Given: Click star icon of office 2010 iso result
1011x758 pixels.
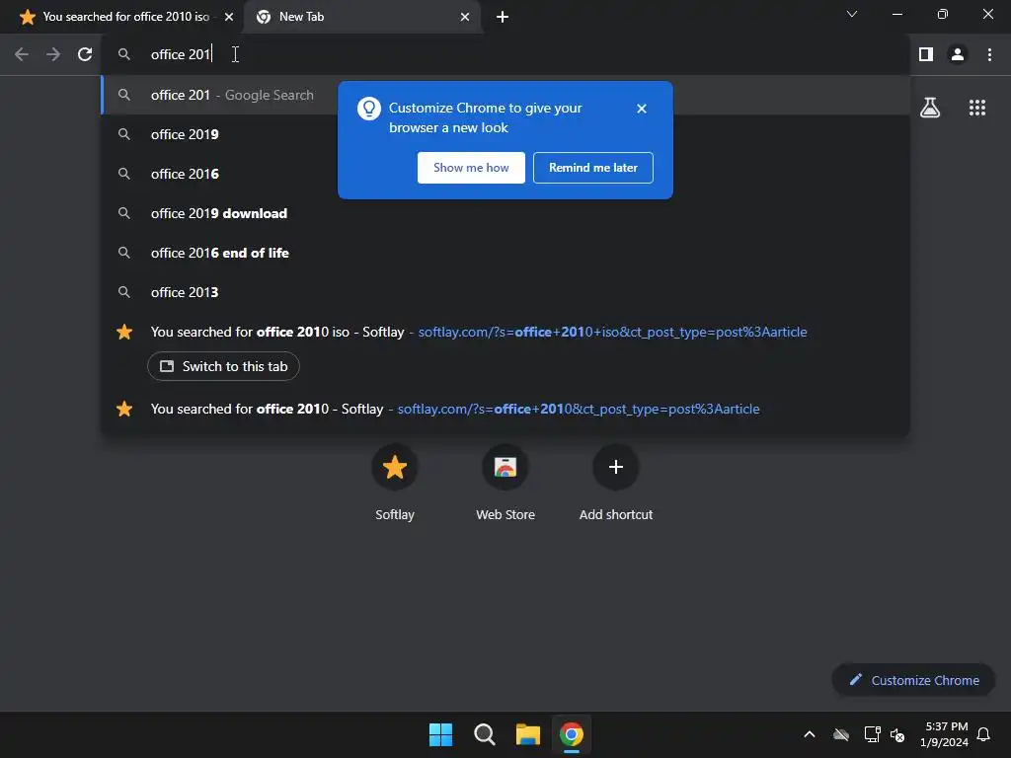Looking at the screenshot, I should (124, 332).
